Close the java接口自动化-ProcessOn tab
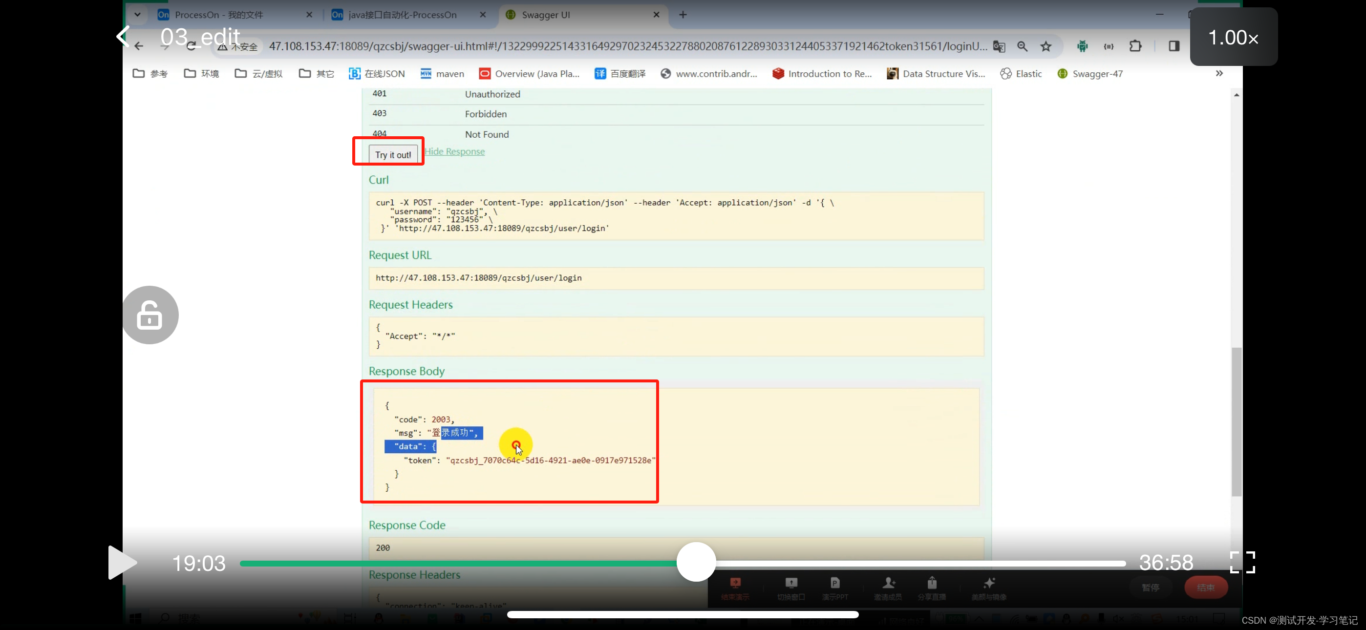 click(x=483, y=15)
